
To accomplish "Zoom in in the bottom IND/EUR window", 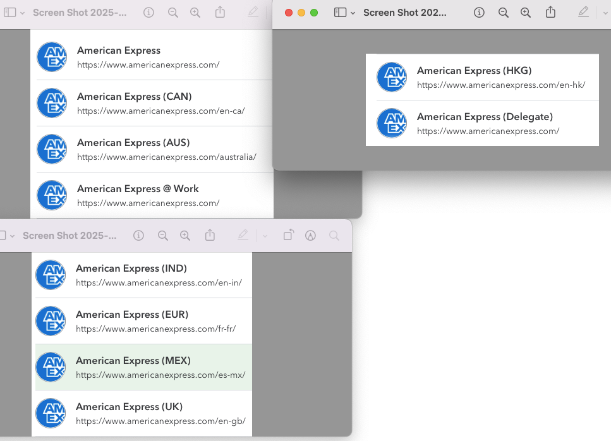I will click(x=185, y=236).
